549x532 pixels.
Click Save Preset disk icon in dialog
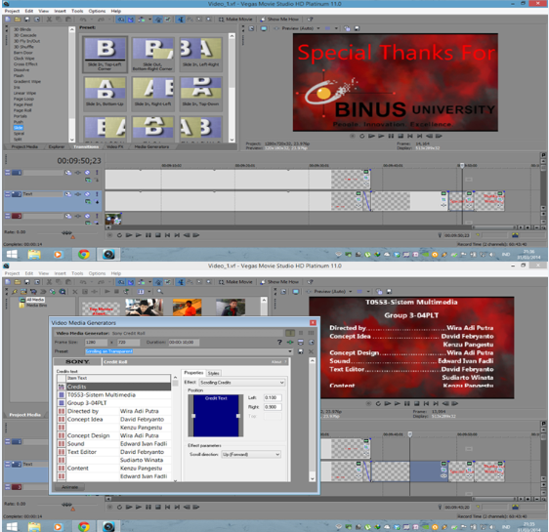coord(301,351)
